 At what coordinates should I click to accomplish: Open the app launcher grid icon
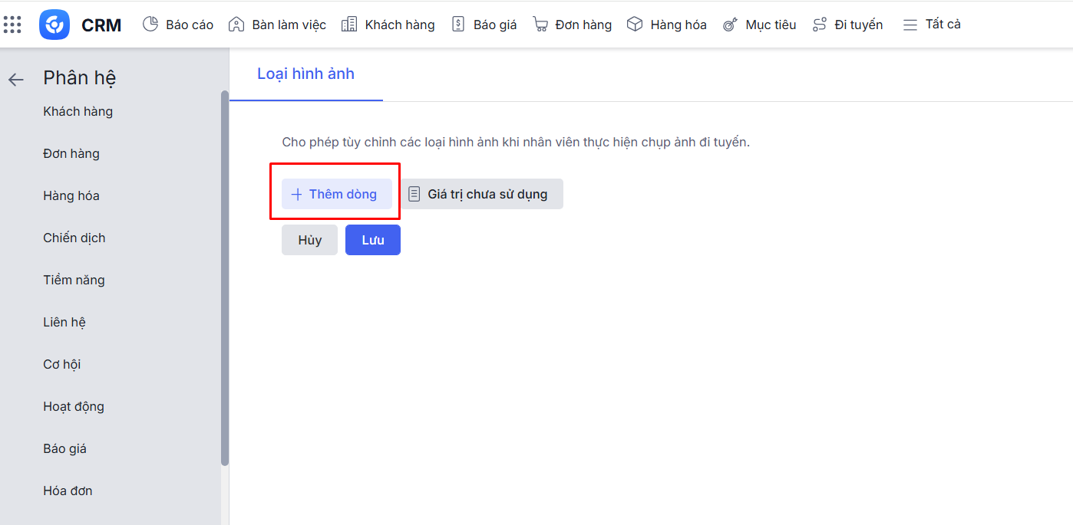coord(12,25)
